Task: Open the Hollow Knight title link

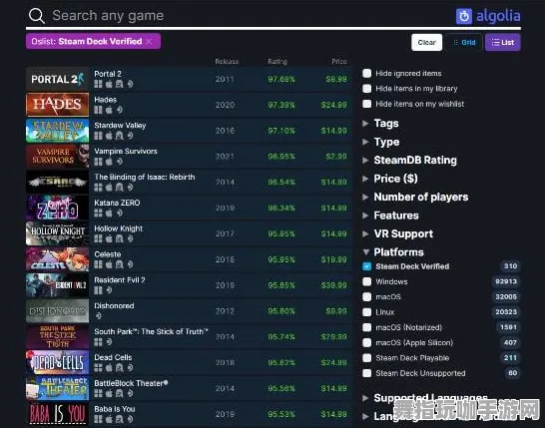Action: [118, 228]
